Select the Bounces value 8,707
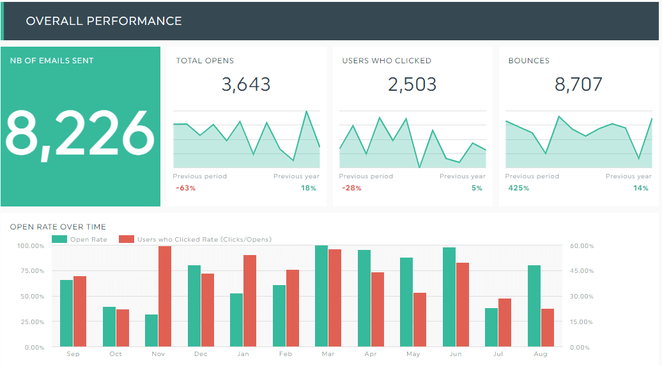The height and width of the screenshot is (365, 662). pyautogui.click(x=578, y=84)
